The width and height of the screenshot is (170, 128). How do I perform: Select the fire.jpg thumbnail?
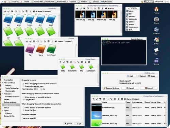[x=112, y=14]
